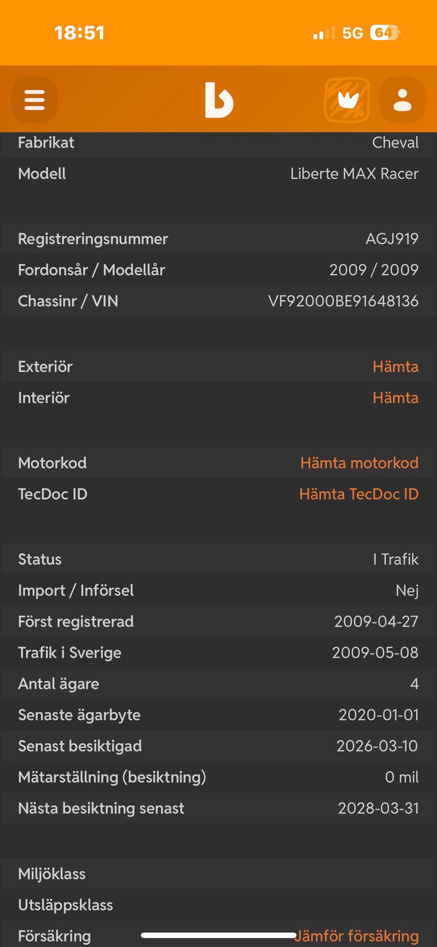Open the user profile icon
Screen dimensions: 437x947
point(402,100)
